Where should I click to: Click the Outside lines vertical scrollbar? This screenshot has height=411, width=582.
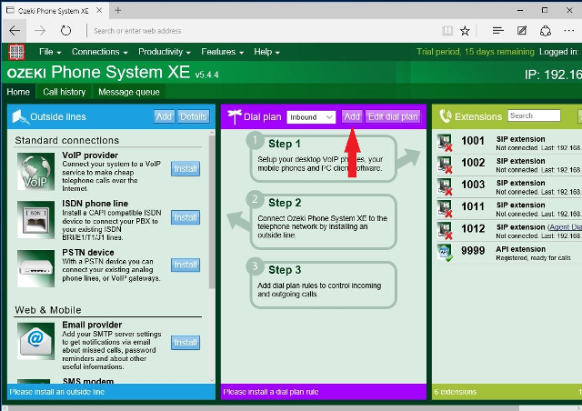click(x=212, y=212)
